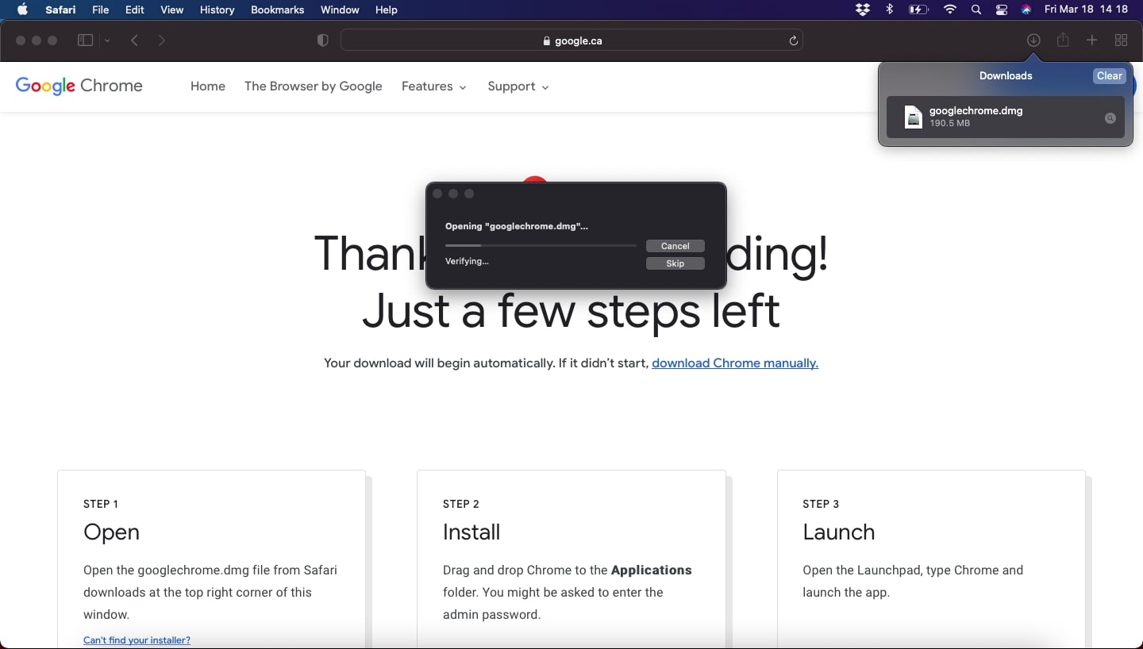This screenshot has height=649, width=1143.
Task: Cancel opening googlechrome.dmg
Action: (x=675, y=246)
